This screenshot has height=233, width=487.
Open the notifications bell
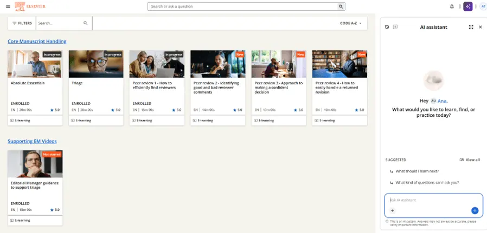click(x=452, y=6)
